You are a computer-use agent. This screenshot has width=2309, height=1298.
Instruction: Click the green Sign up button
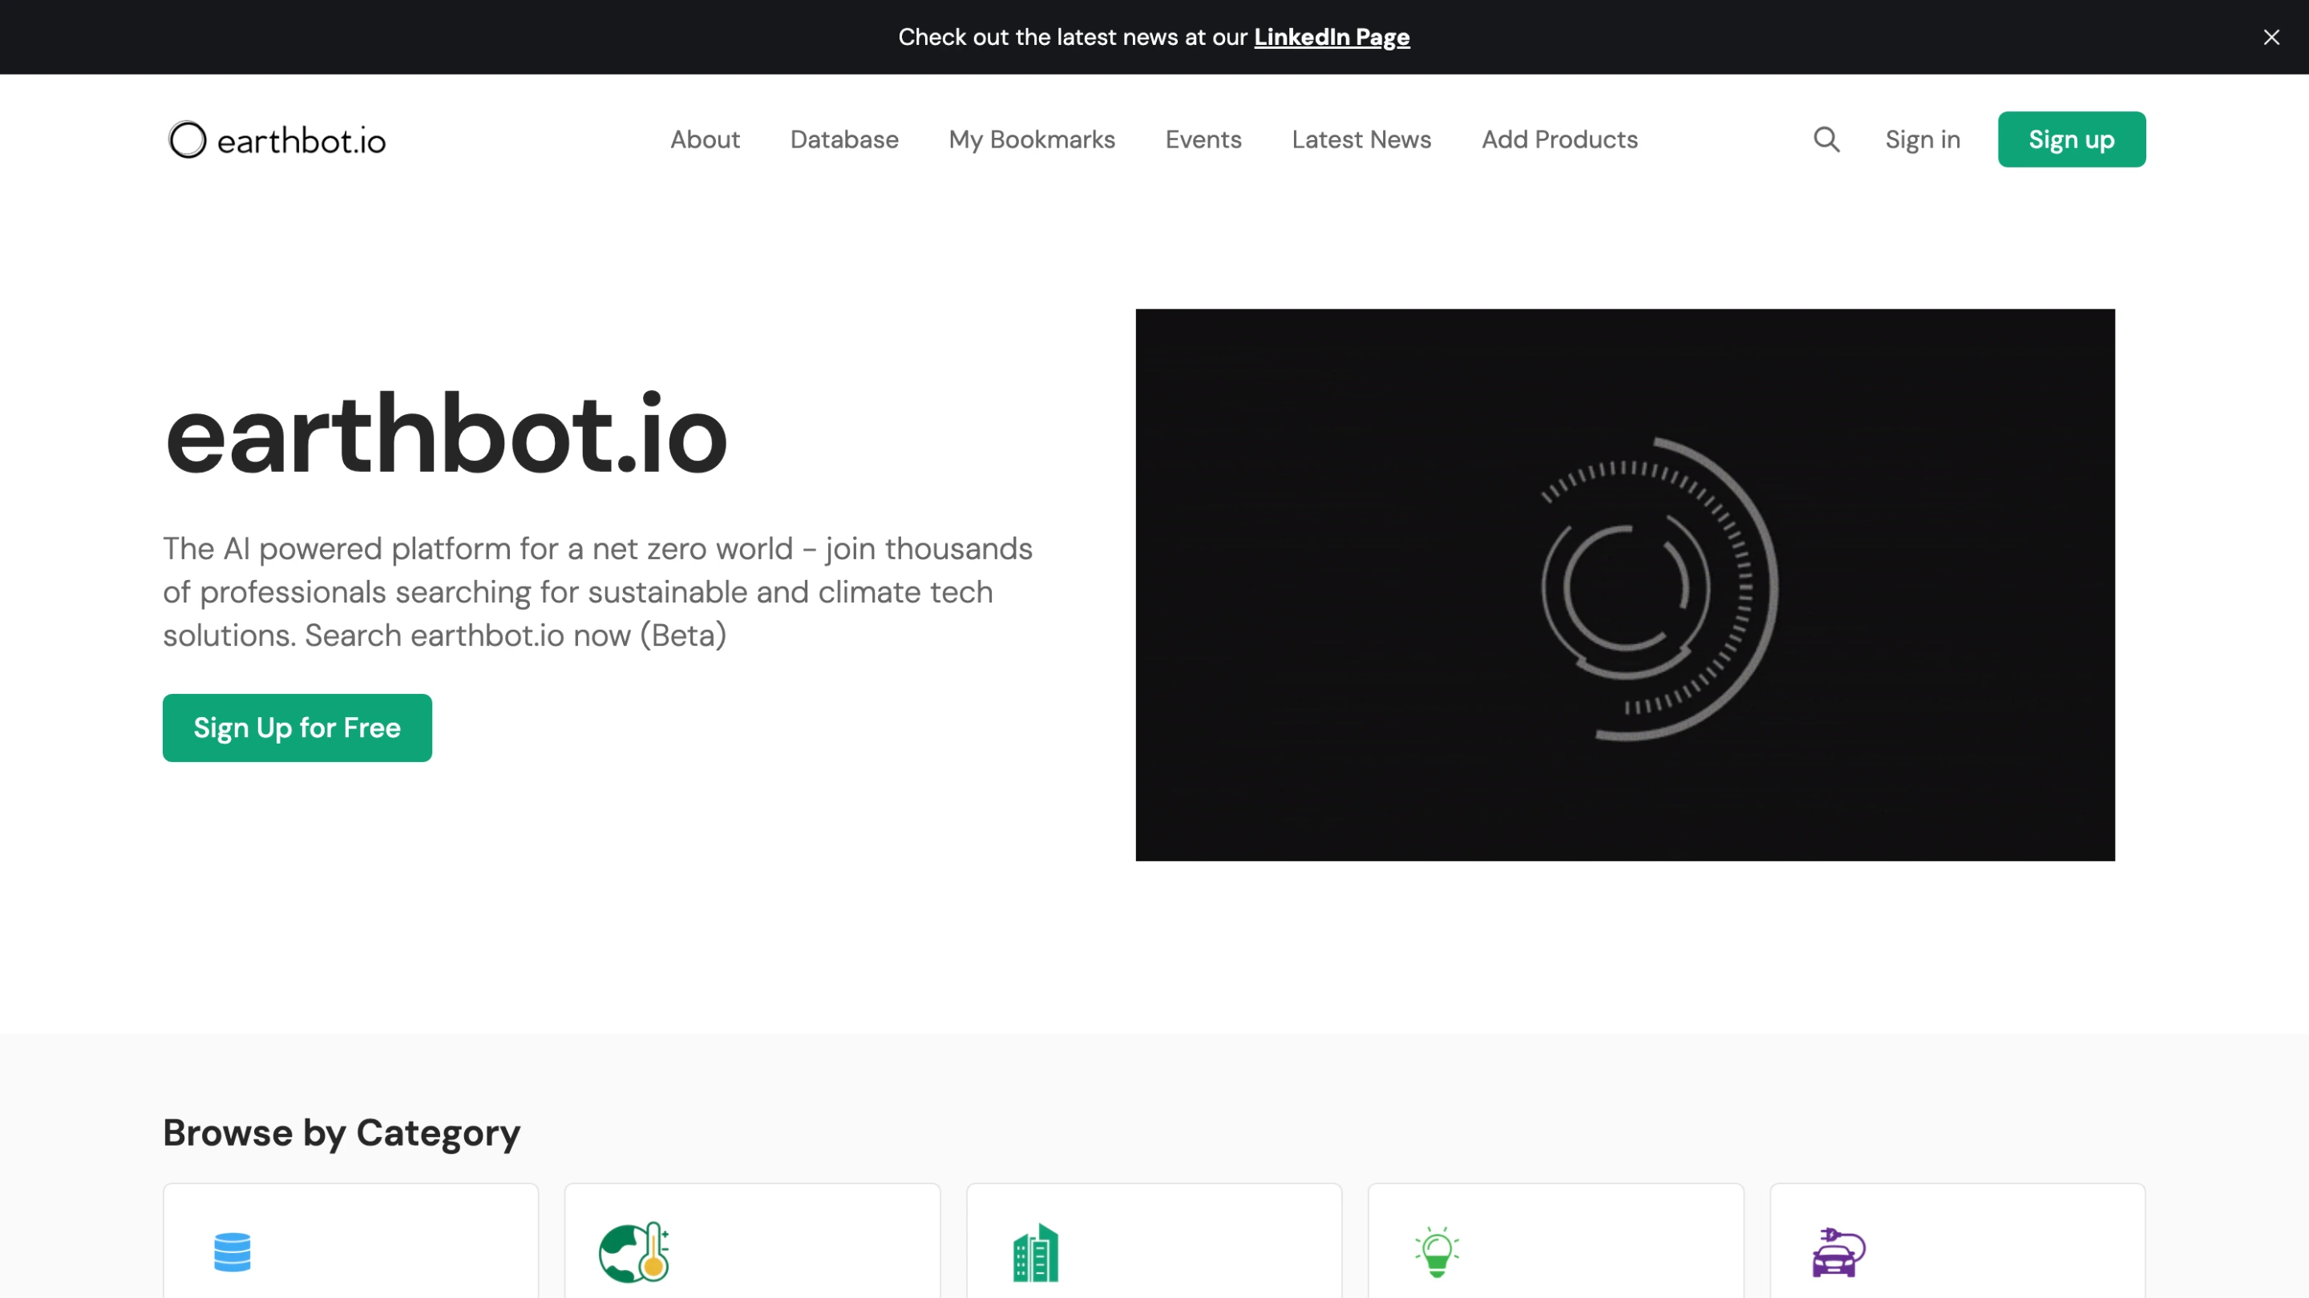[2071, 139]
